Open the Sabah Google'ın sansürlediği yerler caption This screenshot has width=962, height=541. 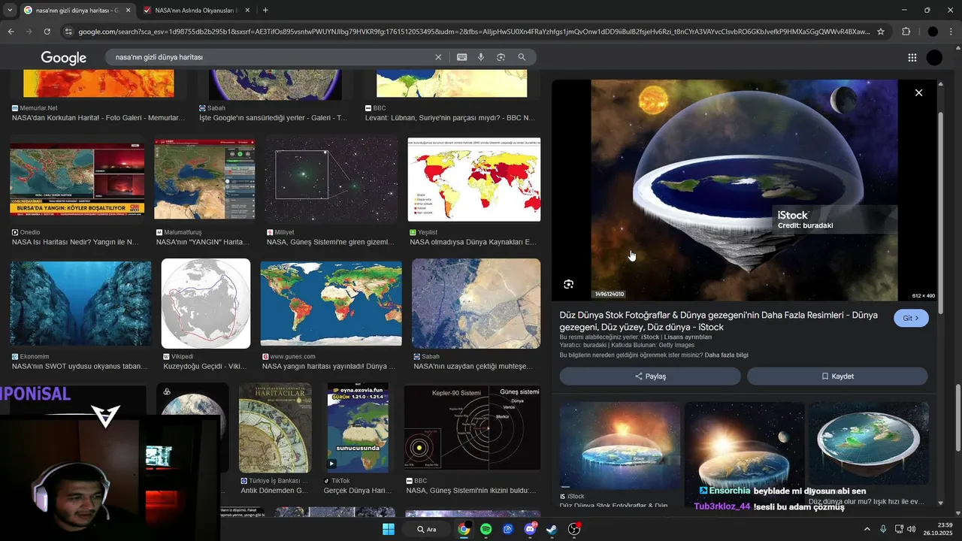tap(273, 118)
